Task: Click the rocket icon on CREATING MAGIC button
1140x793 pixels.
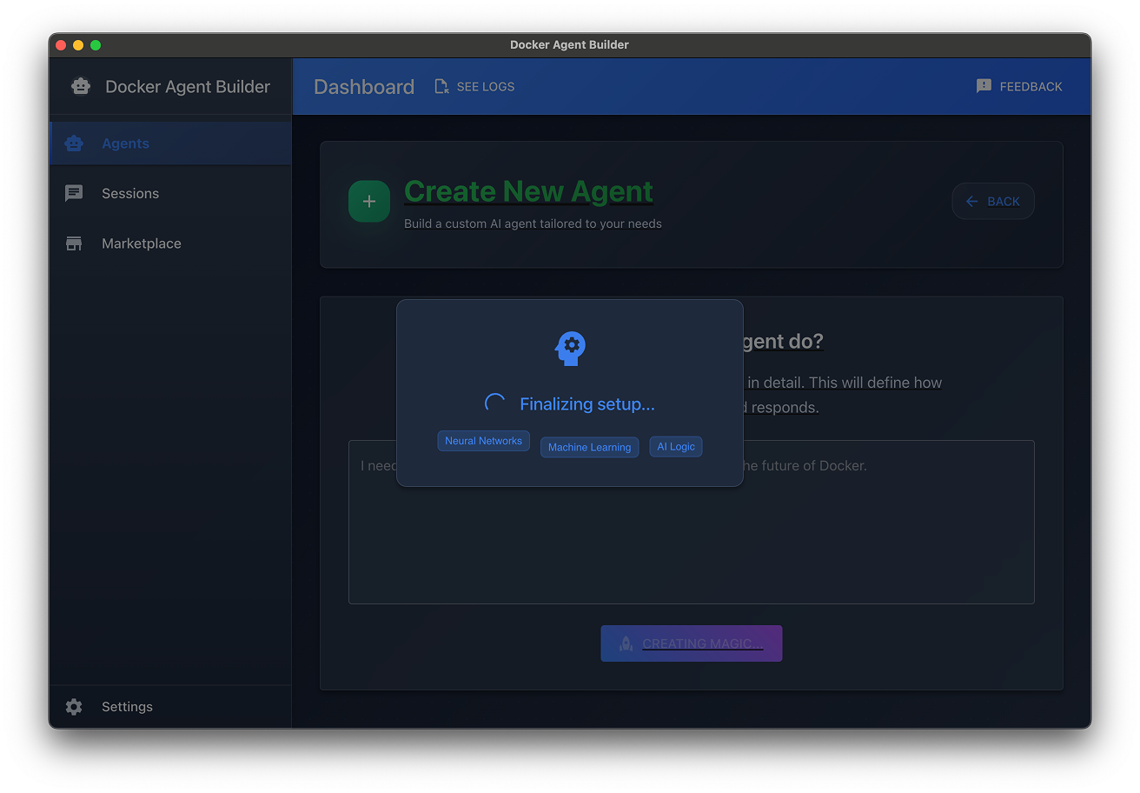Action: [x=626, y=643]
